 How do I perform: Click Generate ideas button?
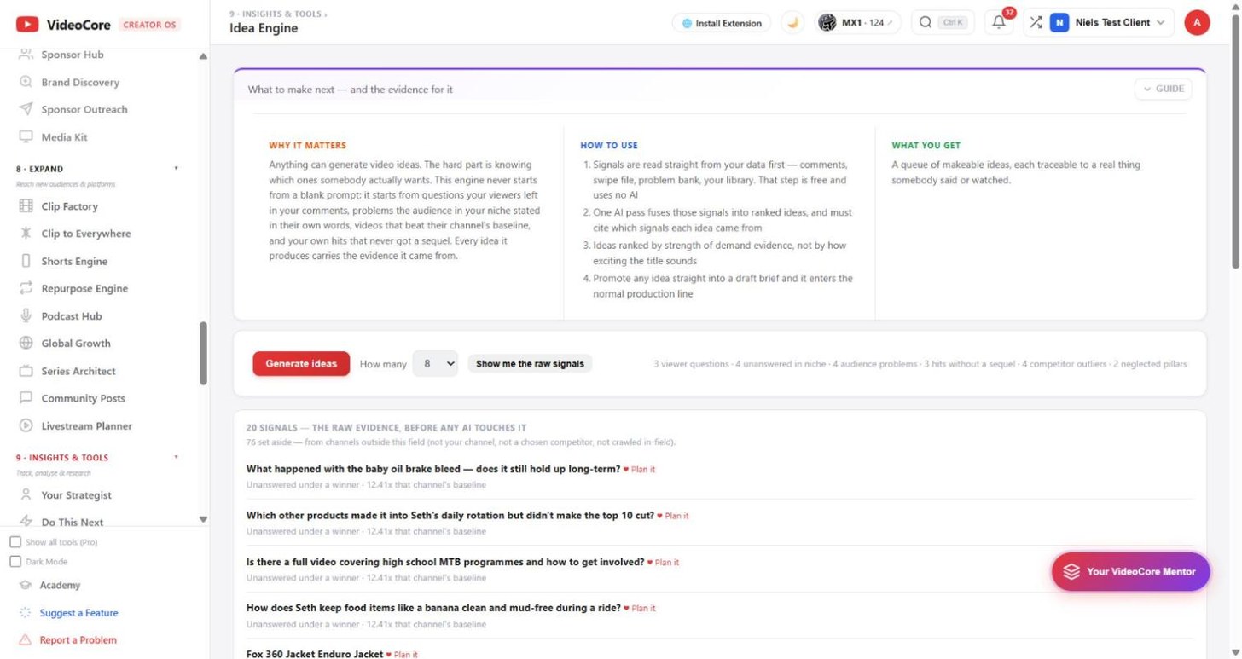301,364
